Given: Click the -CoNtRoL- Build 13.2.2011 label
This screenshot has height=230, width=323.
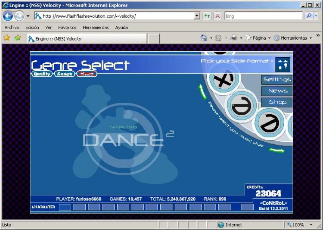Looking at the screenshot, I should 273,205.
